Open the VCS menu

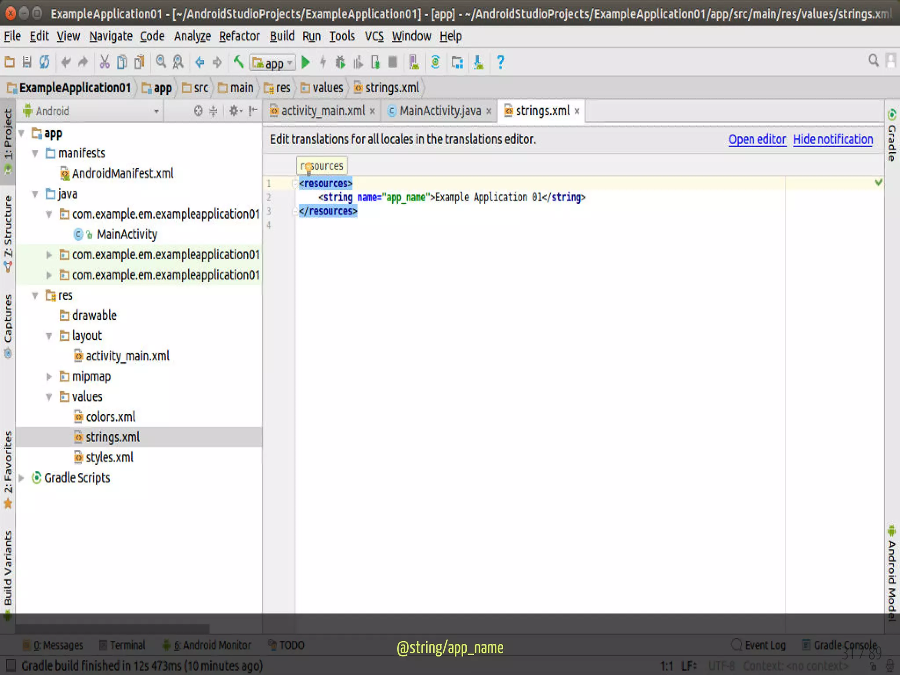point(374,36)
